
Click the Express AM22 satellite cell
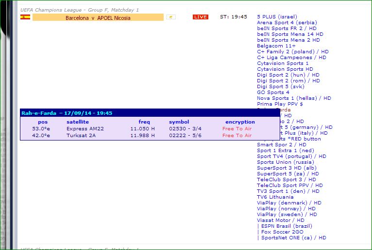tap(85, 128)
